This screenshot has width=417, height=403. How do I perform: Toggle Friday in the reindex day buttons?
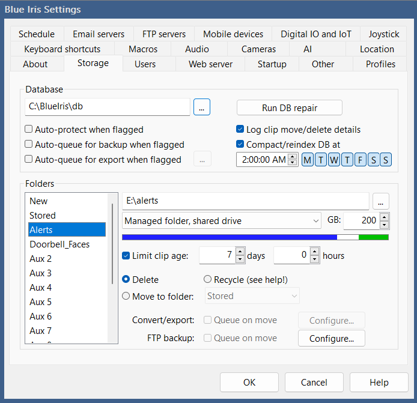360,160
